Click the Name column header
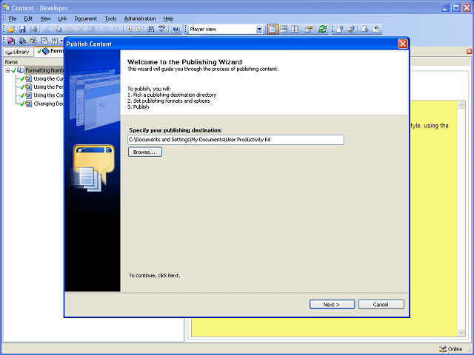Image resolution: width=474 pixels, height=355 pixels. 33,62
